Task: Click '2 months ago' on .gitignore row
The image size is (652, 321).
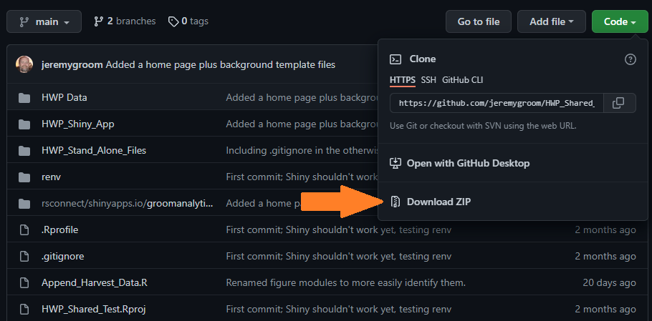Action: [x=605, y=257]
